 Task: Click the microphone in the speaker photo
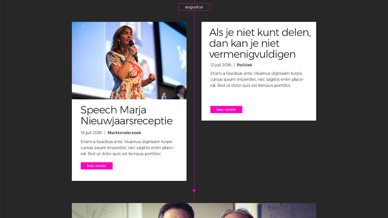click(x=133, y=51)
